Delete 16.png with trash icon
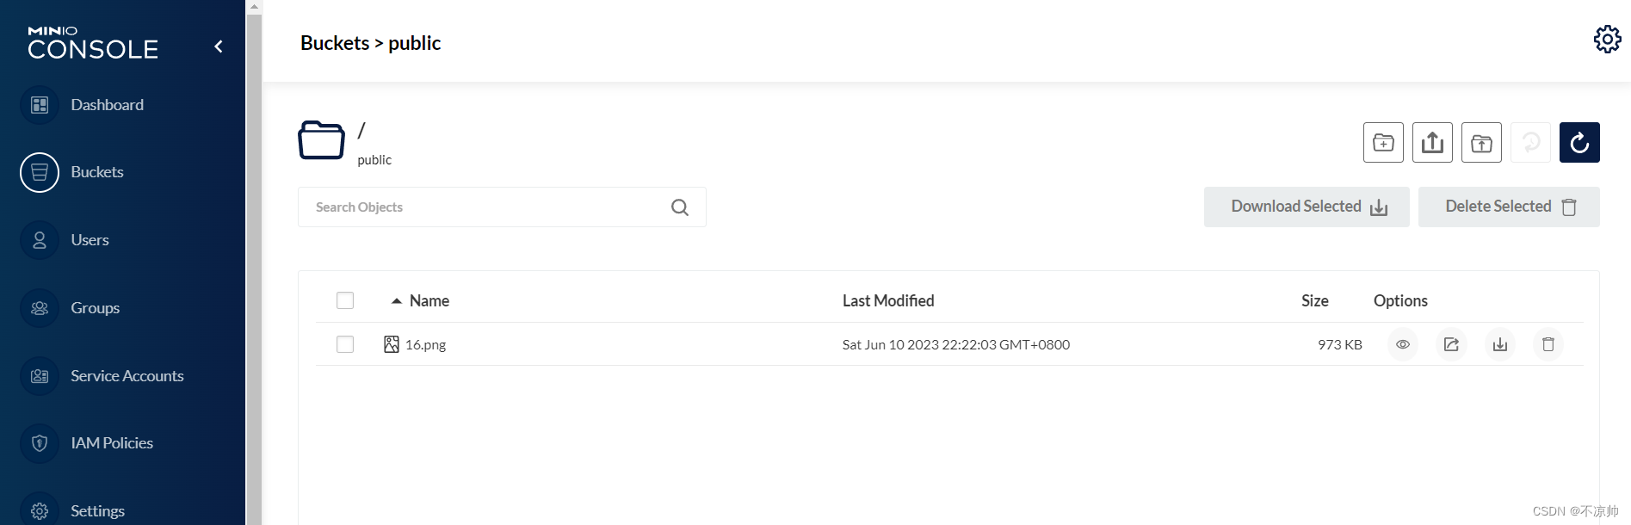The image size is (1631, 525). 1548,344
